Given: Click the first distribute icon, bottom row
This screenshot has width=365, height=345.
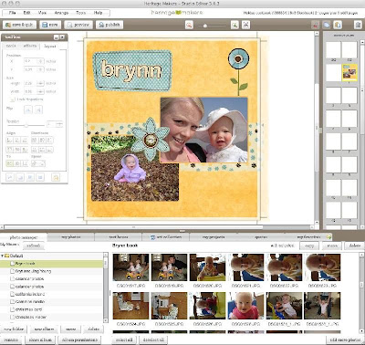Looking at the screenshot, I should [x=35, y=150].
